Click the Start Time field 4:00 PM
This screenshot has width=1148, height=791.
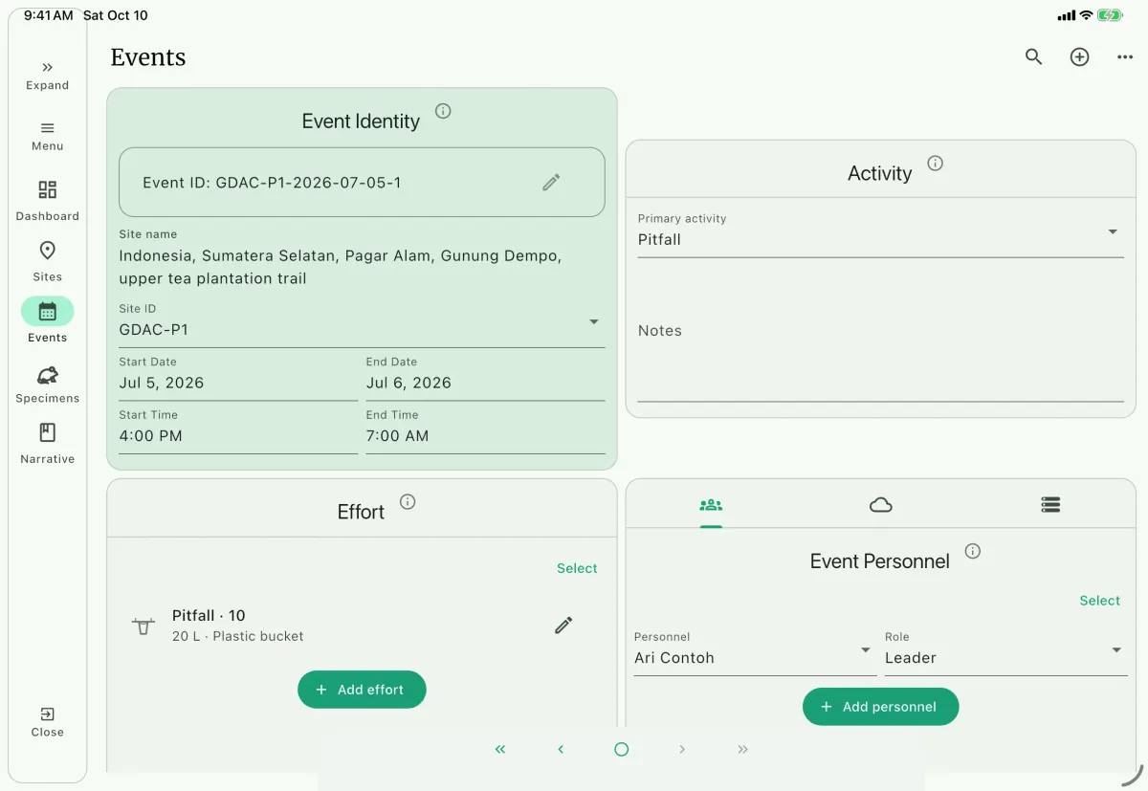click(238, 429)
